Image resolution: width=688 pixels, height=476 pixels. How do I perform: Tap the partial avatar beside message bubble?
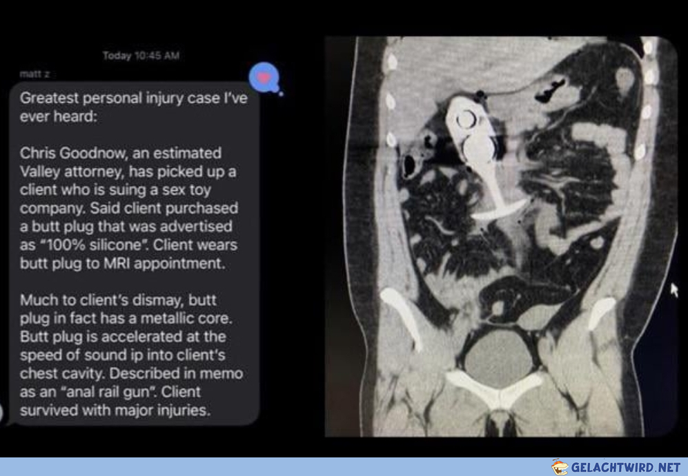coord(1,413)
